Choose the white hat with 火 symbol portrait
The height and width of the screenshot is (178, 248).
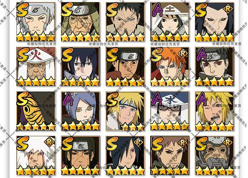(x=36, y=67)
